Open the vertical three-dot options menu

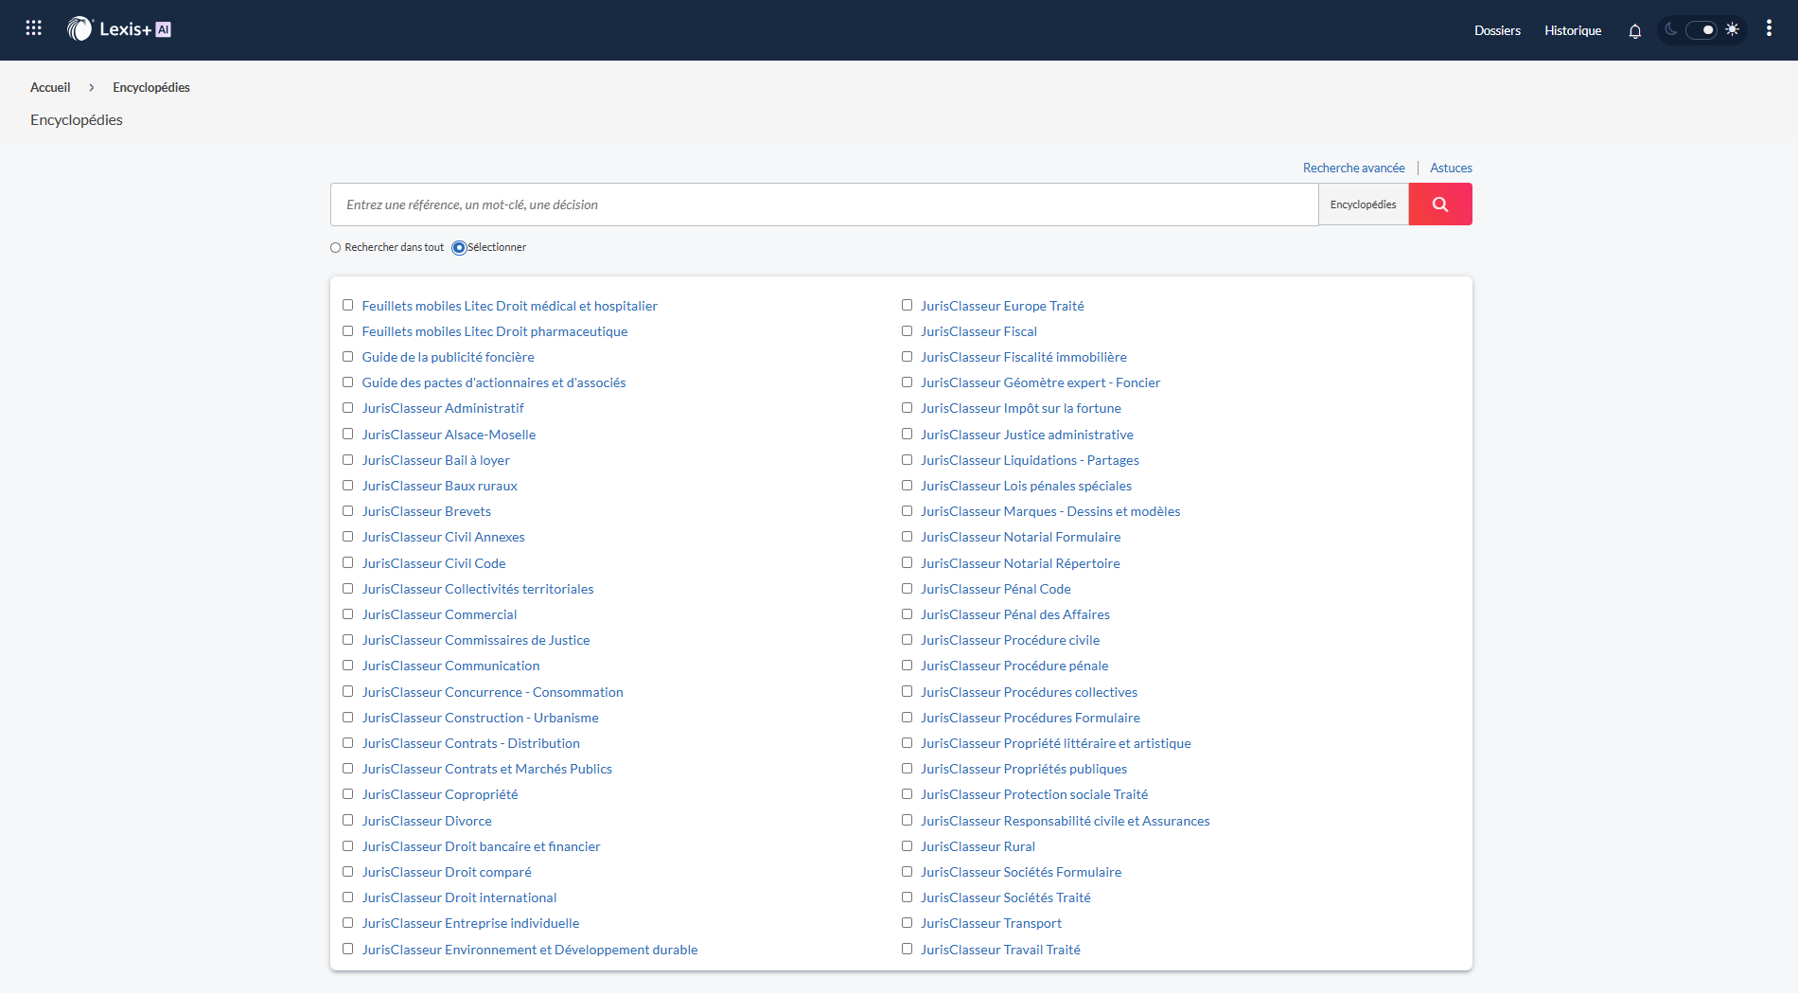pos(1768,29)
